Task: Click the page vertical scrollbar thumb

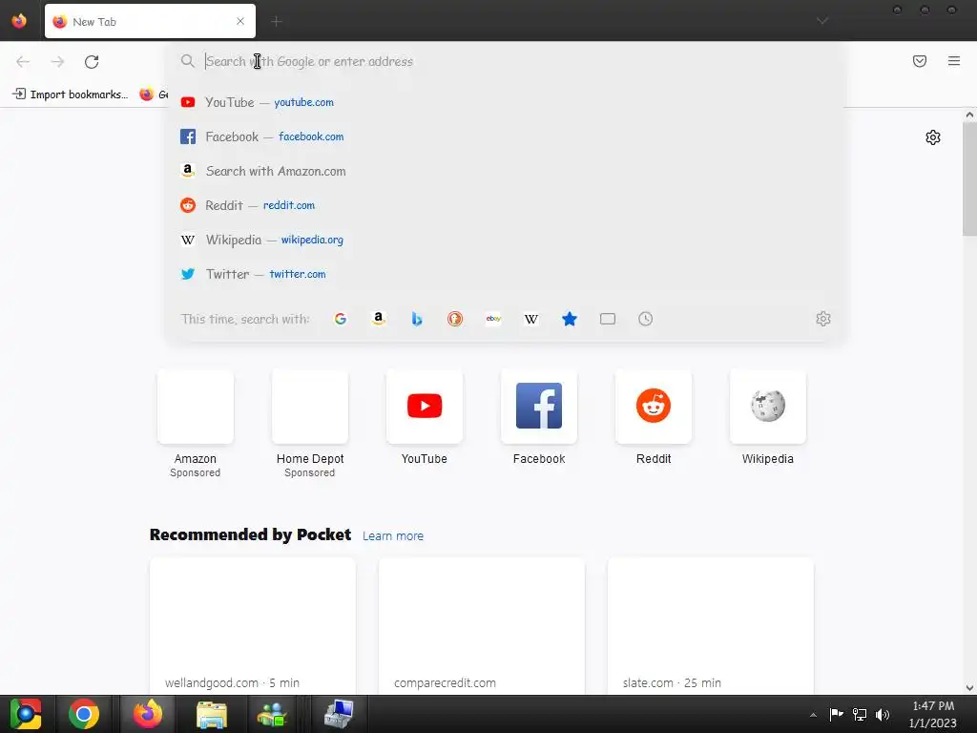Action: pyautogui.click(x=969, y=178)
